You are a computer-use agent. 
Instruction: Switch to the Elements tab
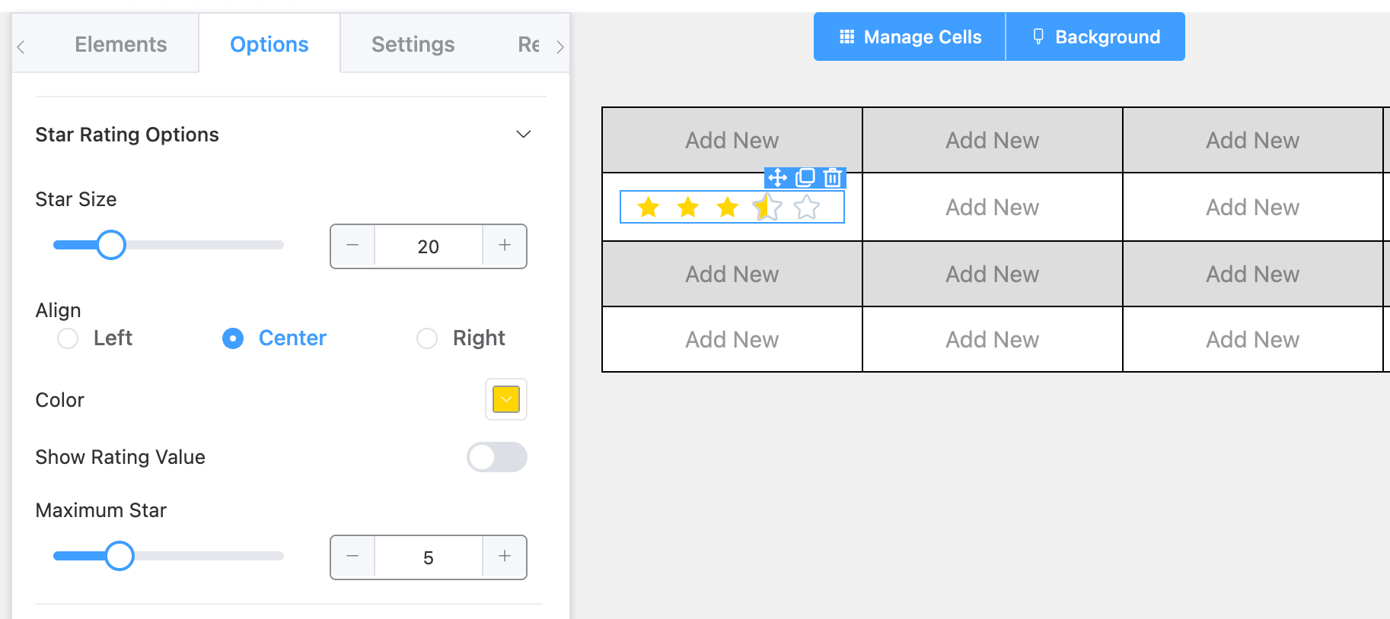[120, 44]
